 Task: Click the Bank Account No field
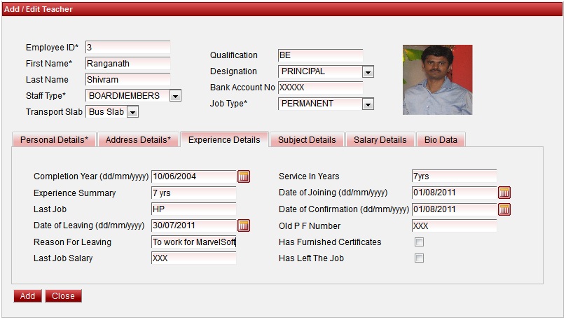(x=320, y=88)
